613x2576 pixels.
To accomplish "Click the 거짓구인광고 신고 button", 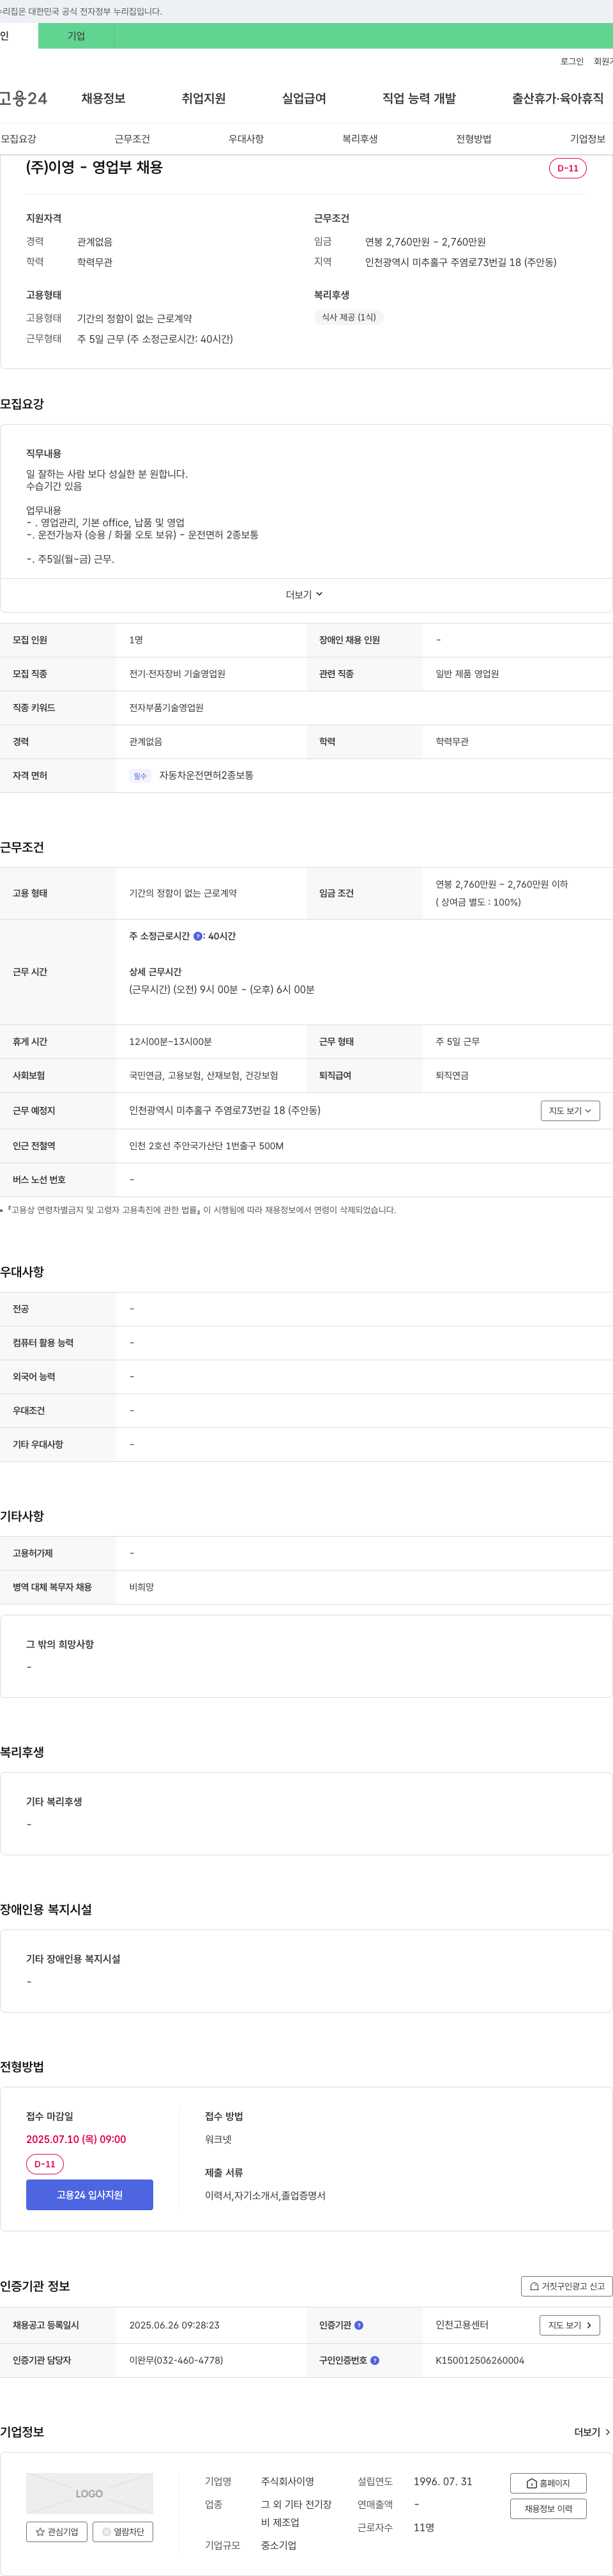I will [x=567, y=2286].
